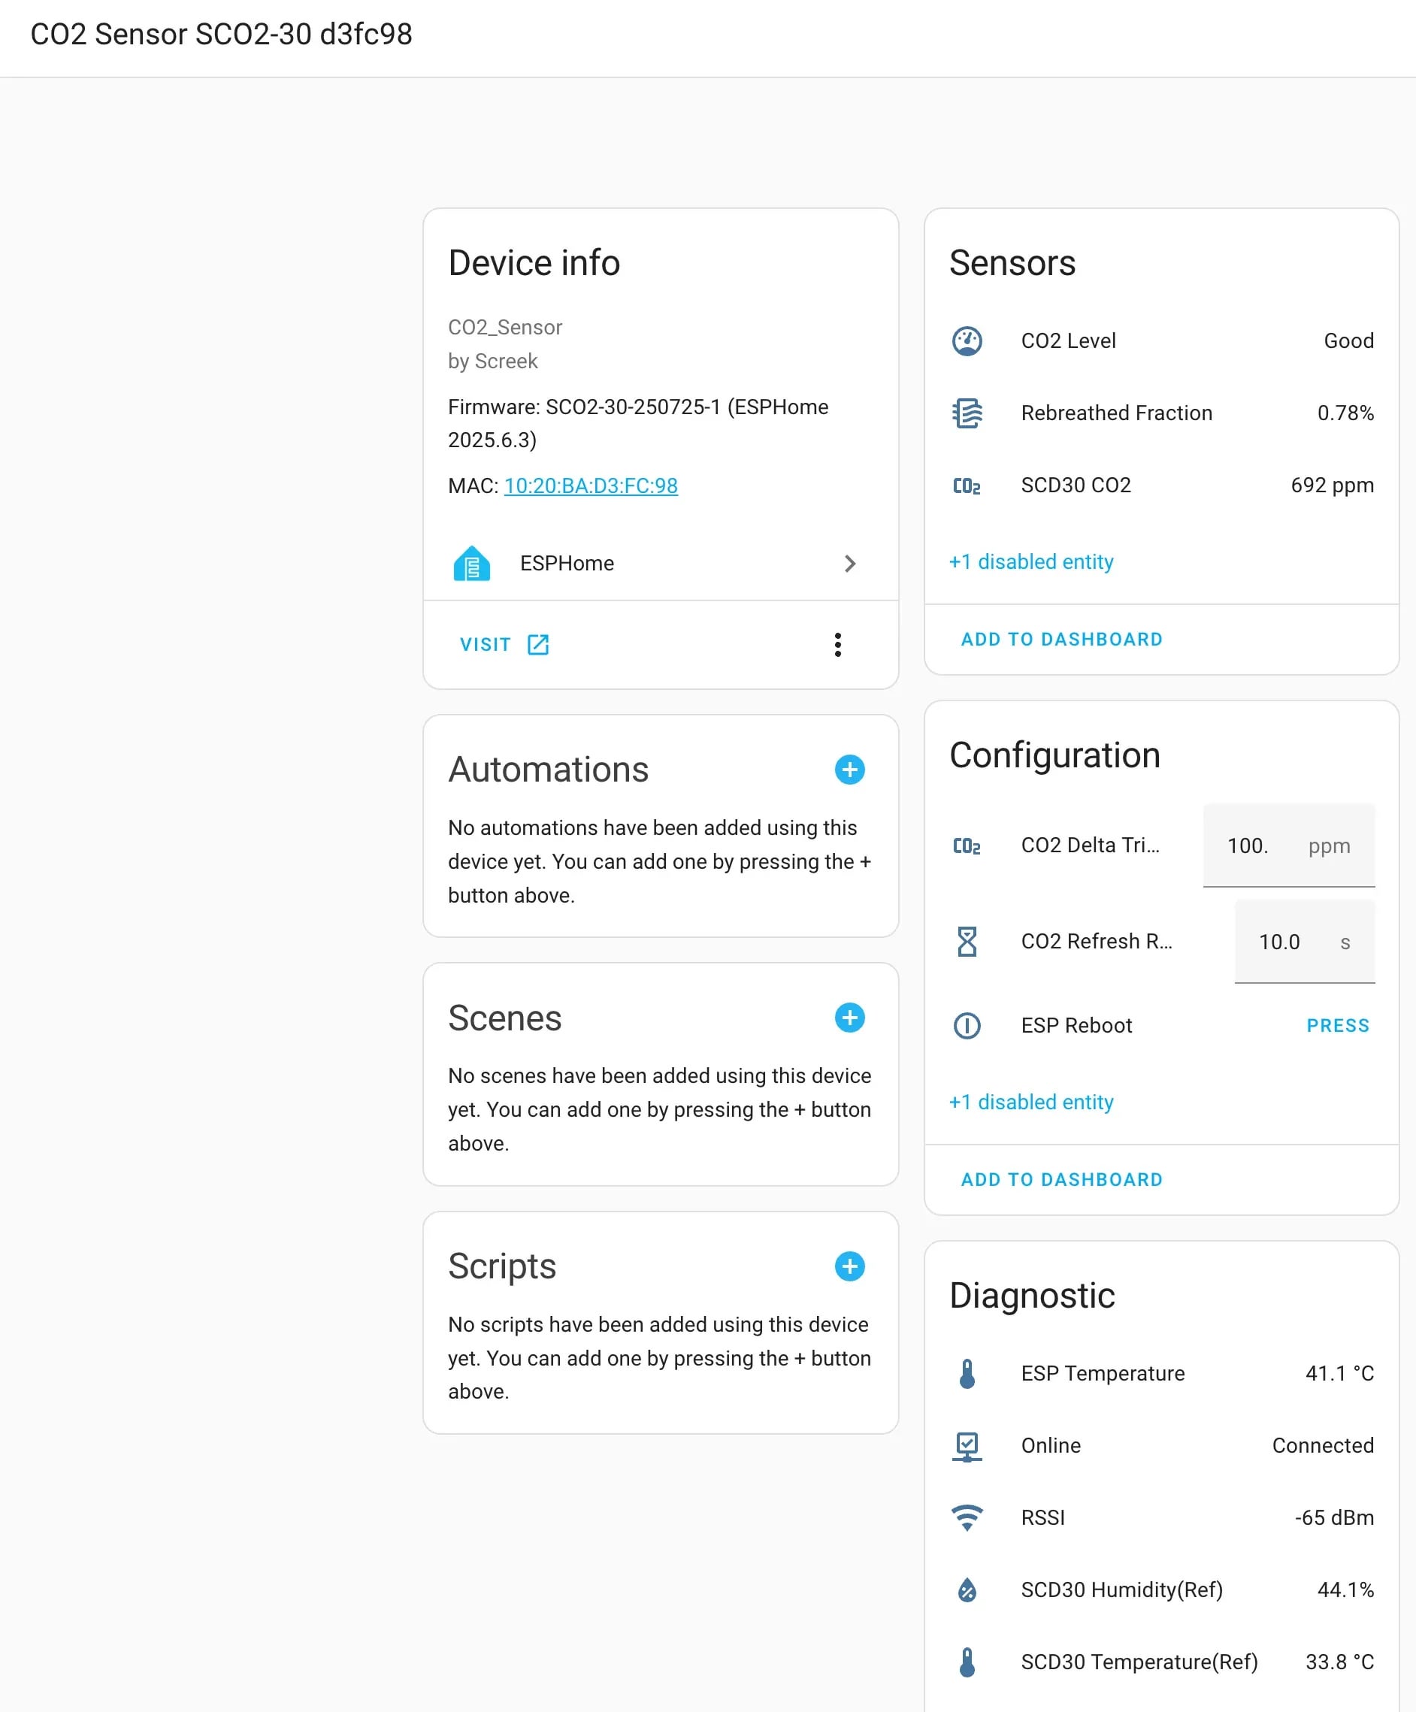
Task: Click the RSSI wifi signal icon
Action: tap(967, 1518)
